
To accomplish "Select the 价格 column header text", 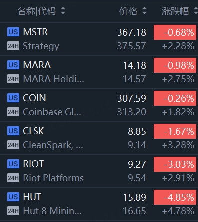I will [128, 11].
